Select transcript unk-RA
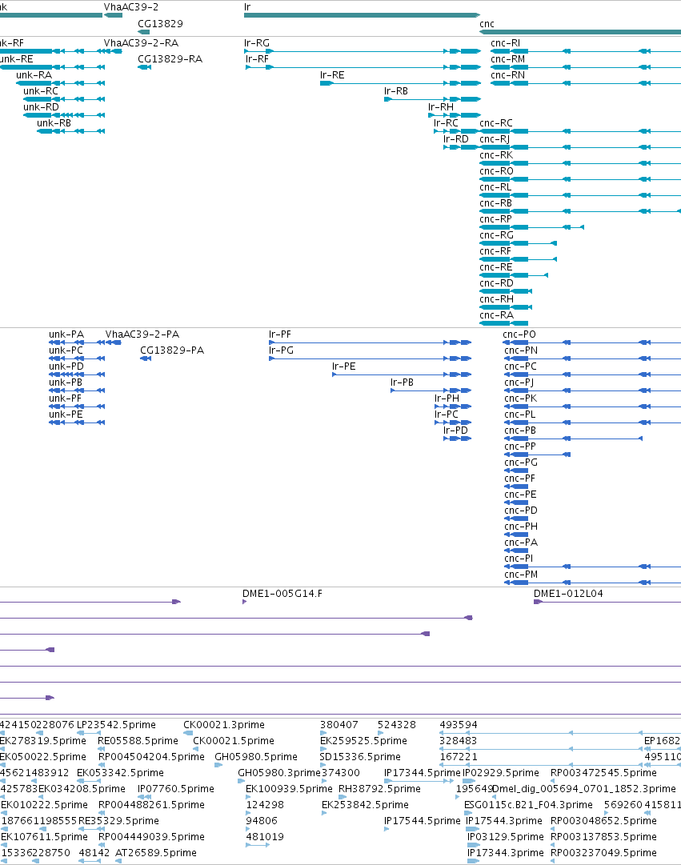This screenshot has width=681, height=865. point(34,75)
